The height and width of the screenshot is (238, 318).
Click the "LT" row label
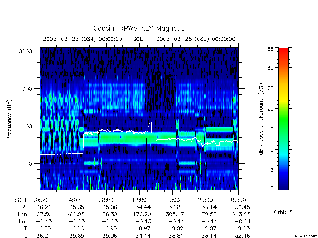coord(24,229)
